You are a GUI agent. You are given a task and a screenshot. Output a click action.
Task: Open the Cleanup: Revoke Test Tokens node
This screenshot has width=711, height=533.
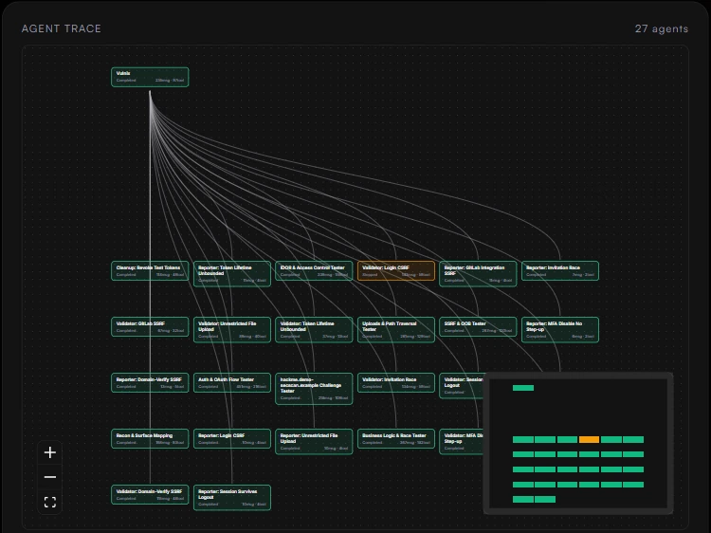tap(150, 271)
